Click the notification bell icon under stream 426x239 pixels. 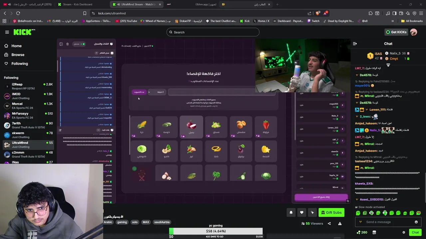(x=291, y=212)
